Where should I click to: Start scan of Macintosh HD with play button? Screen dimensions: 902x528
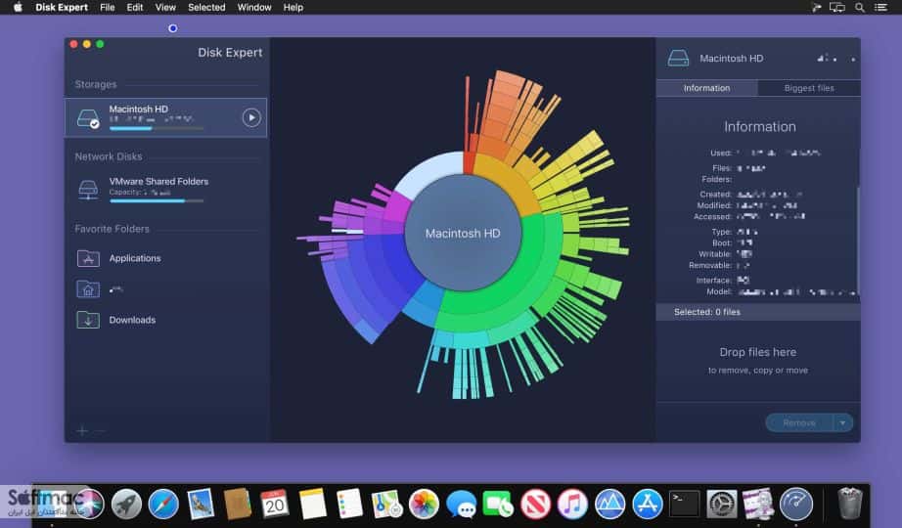pyautogui.click(x=251, y=117)
